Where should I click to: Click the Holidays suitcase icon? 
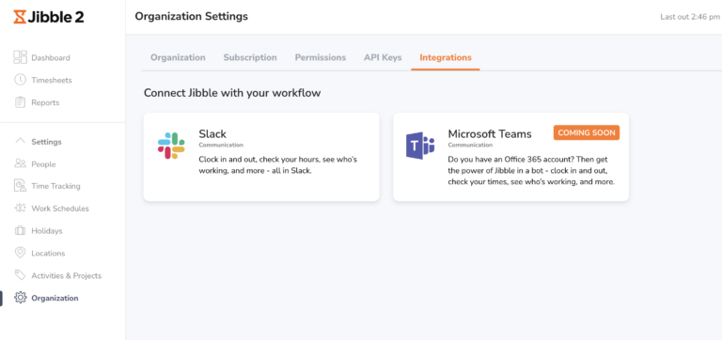pyautogui.click(x=21, y=230)
